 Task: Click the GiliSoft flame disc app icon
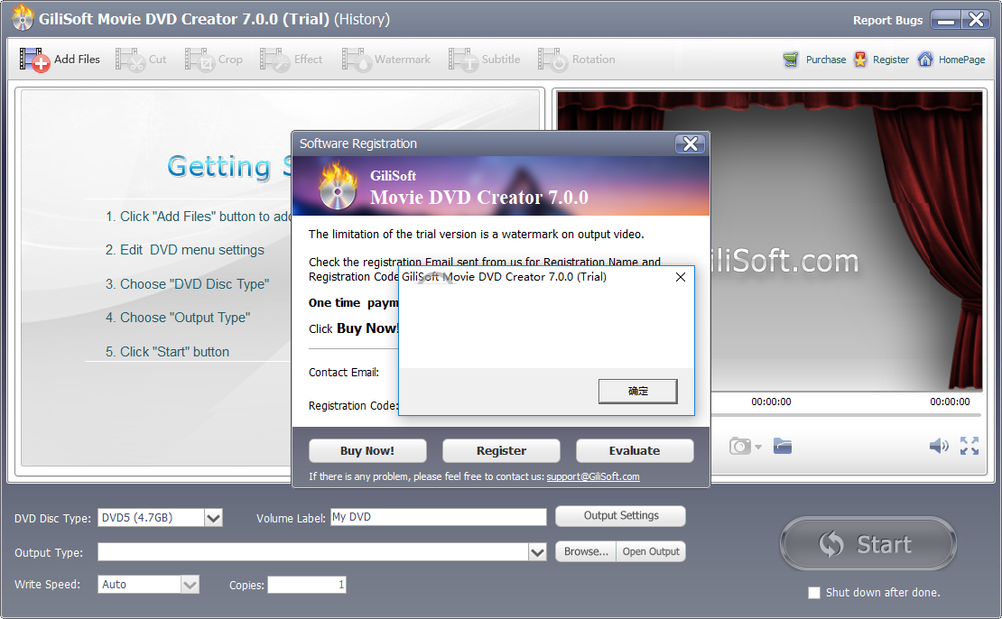(23, 18)
